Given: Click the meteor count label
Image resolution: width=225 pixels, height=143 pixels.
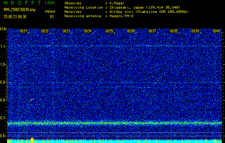Looking at the screenshot, I should [50, 11].
